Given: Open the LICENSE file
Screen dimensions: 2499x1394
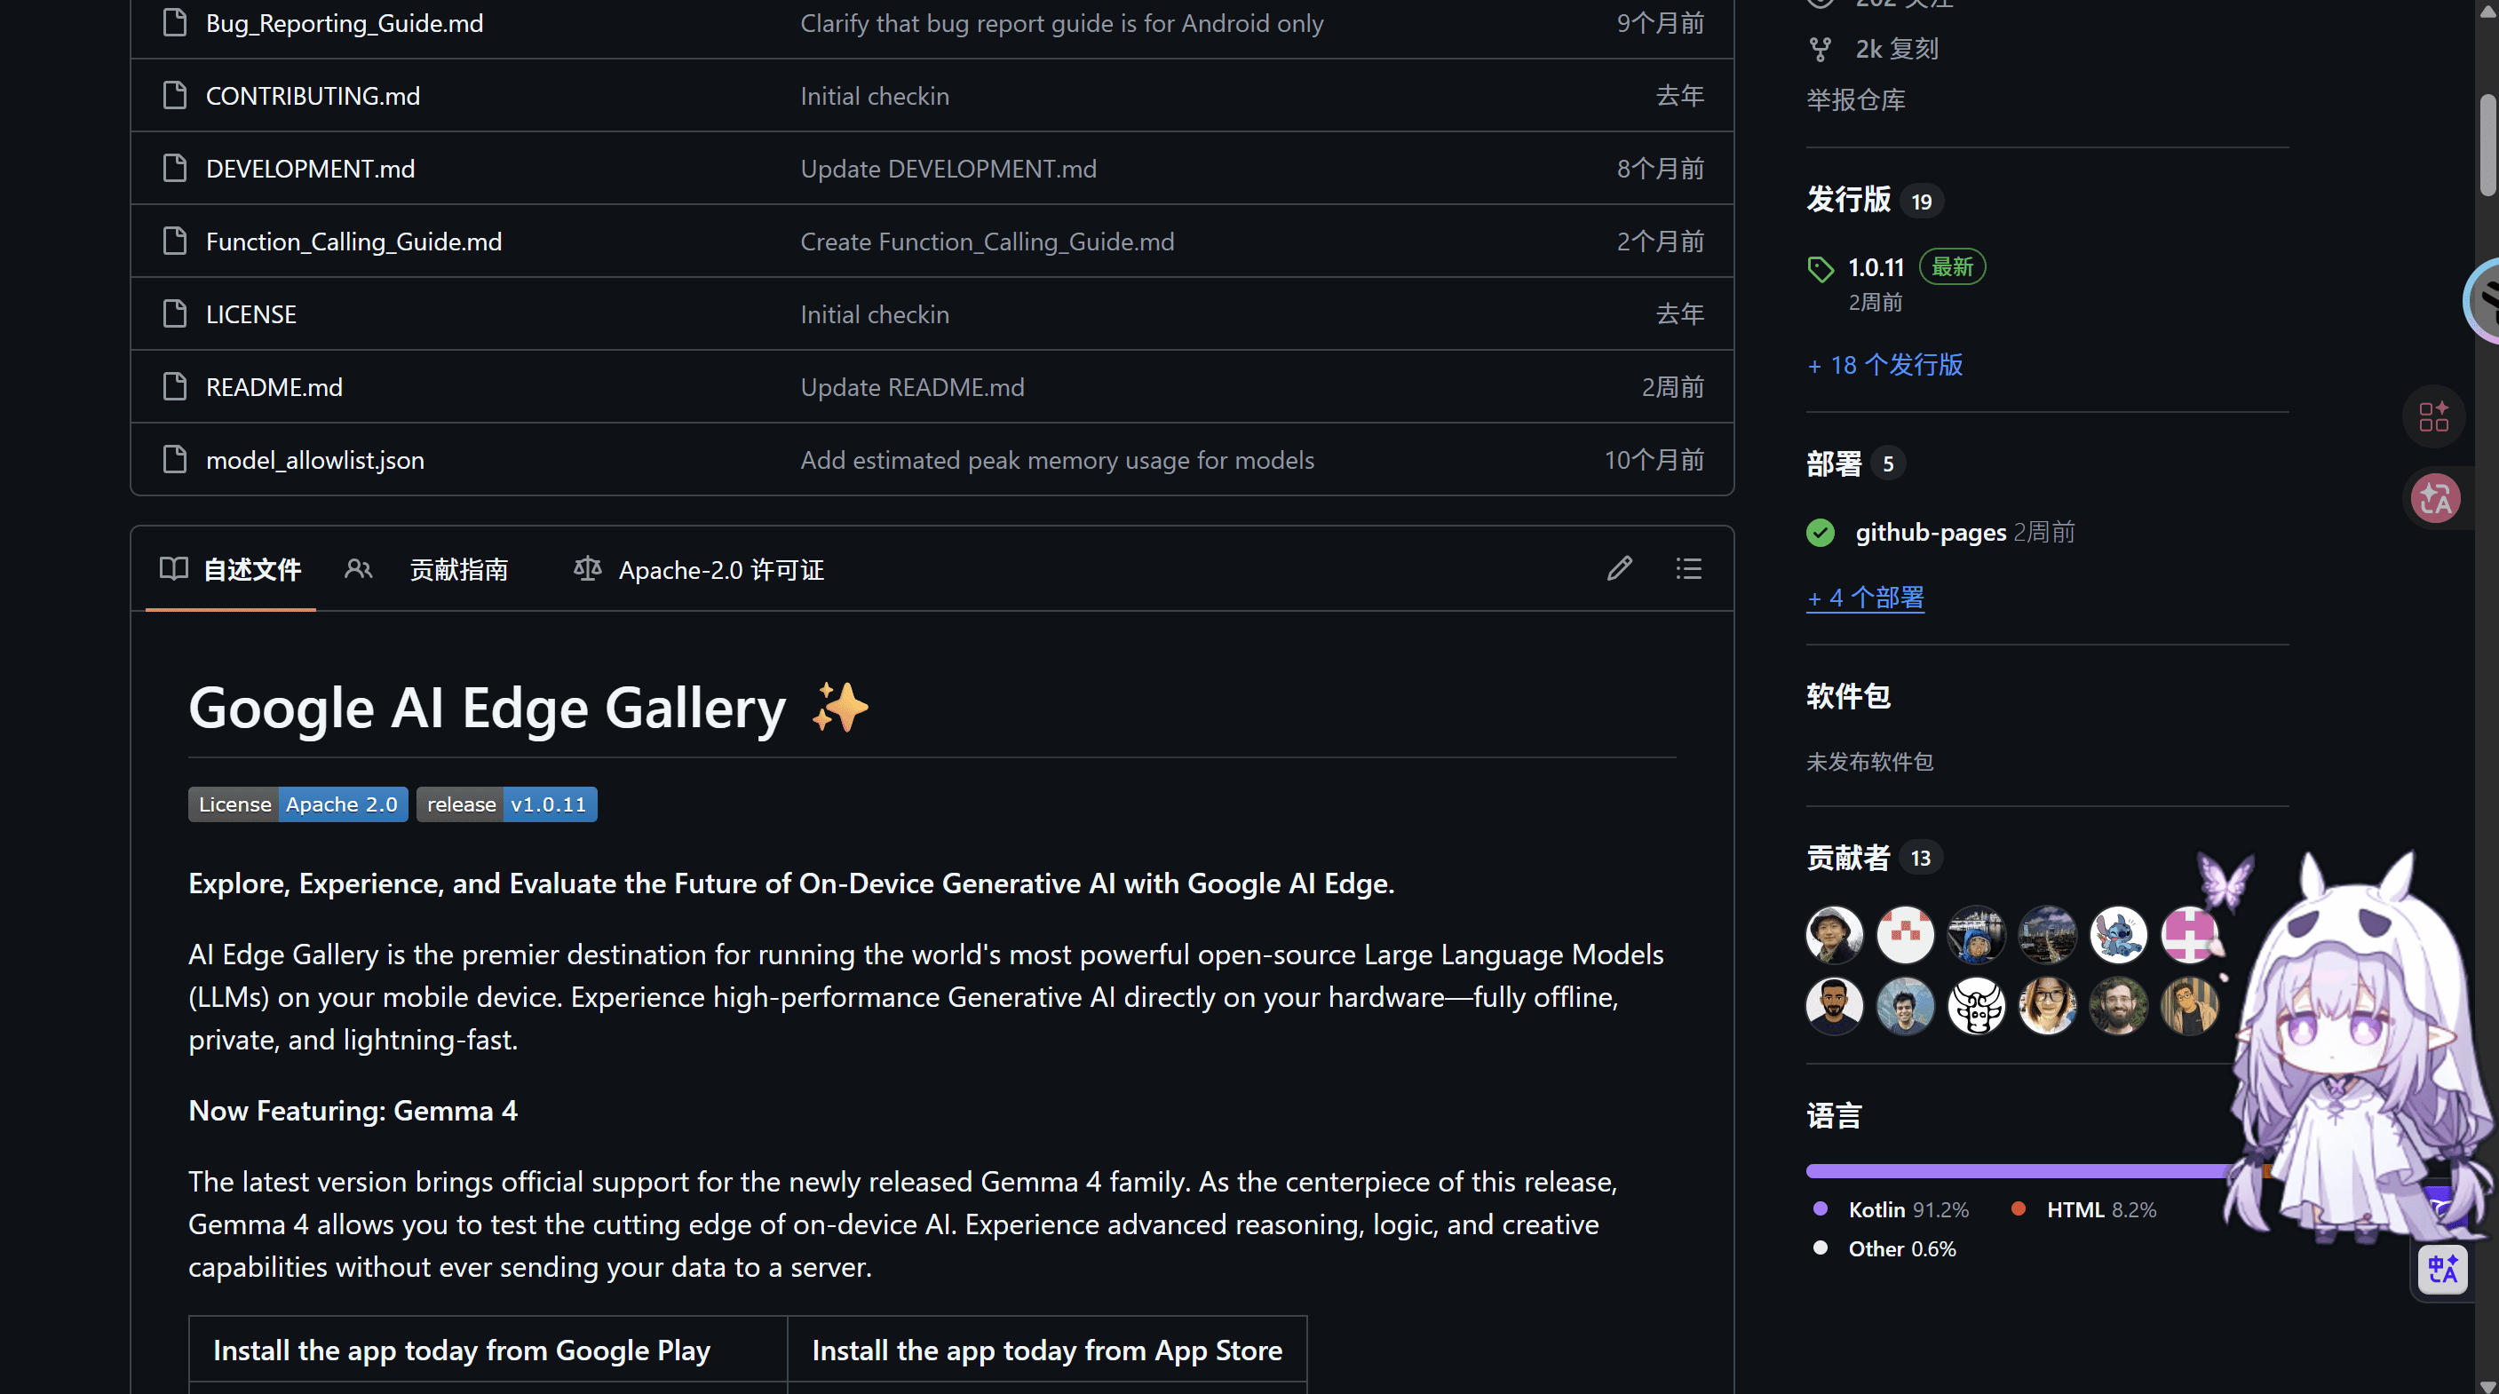Looking at the screenshot, I should pyautogui.click(x=251, y=314).
